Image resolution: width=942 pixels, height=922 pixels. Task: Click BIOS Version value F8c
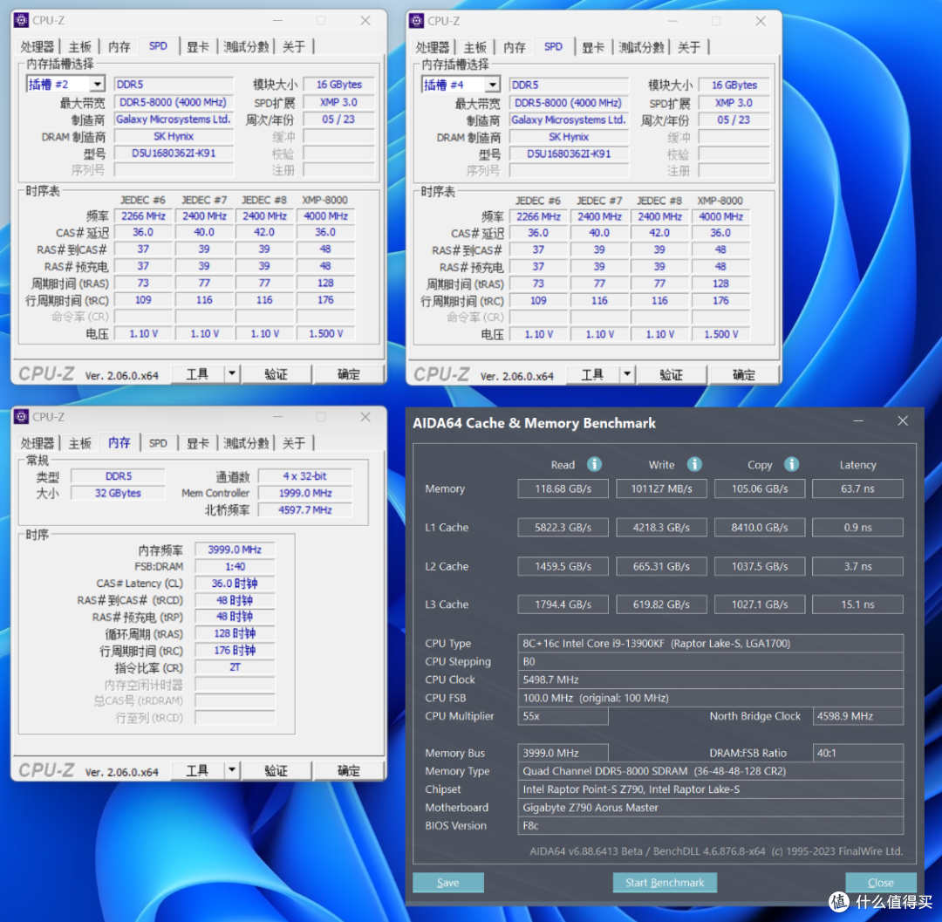click(710, 825)
